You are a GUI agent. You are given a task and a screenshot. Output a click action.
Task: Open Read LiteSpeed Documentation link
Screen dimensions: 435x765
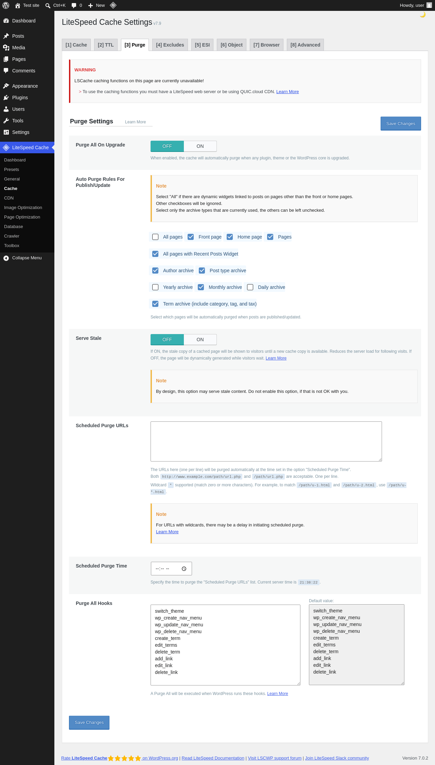[x=213, y=758]
